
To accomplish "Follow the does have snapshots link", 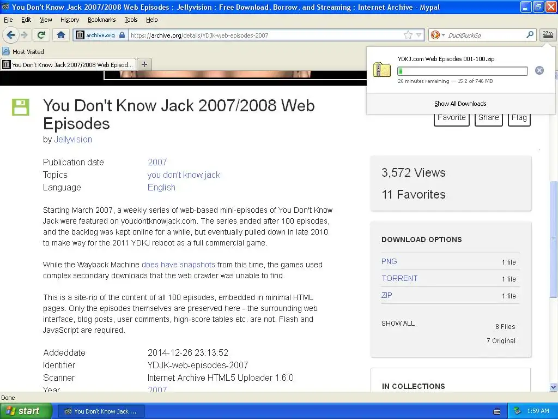I will point(178,265).
